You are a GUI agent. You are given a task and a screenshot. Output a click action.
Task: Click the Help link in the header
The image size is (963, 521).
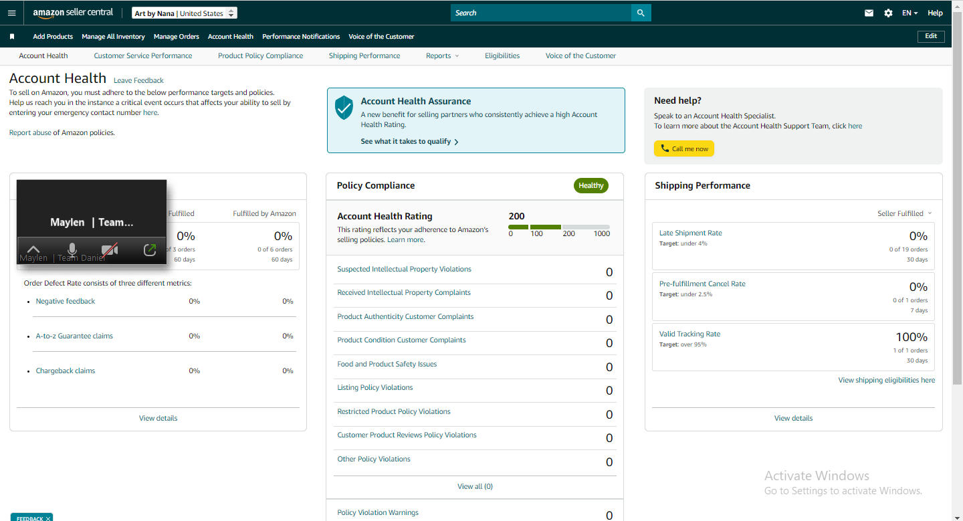935,13
